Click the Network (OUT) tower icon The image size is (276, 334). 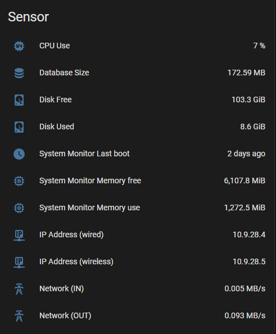point(19,316)
